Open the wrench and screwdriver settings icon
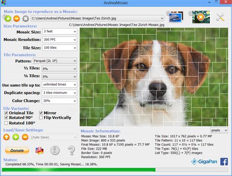Viewport: 232px width, 176px height. (x=220, y=17)
